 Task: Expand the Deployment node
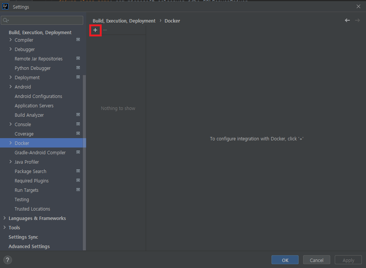pos(11,77)
